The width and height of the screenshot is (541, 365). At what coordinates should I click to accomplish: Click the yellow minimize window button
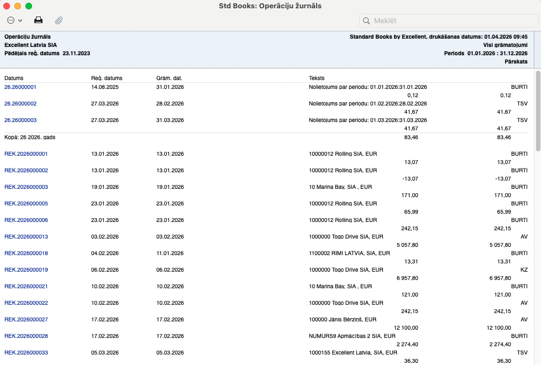pyautogui.click(x=18, y=6)
